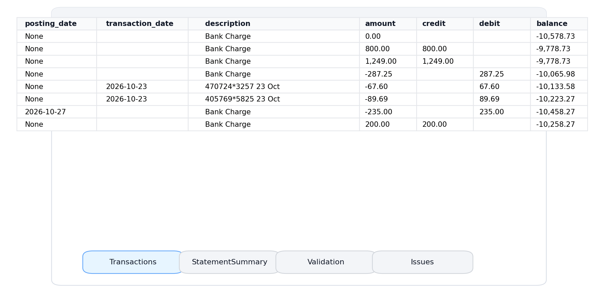593x293 pixels.
Task: Click the amount cell -67.60
Action: [x=388, y=87]
